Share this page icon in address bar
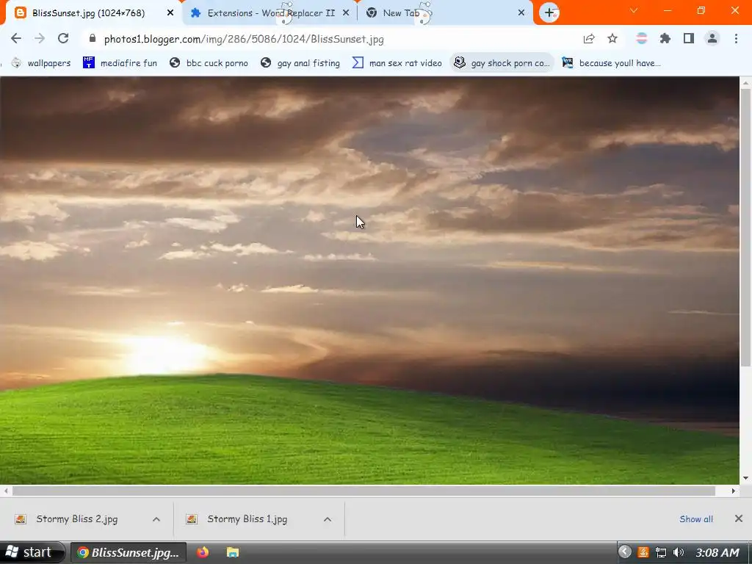This screenshot has width=752, height=564. (x=589, y=39)
